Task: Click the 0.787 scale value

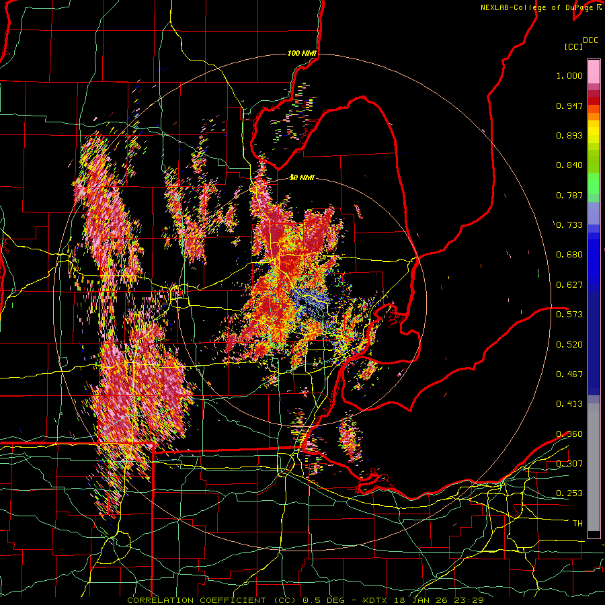Action: pyautogui.click(x=569, y=195)
